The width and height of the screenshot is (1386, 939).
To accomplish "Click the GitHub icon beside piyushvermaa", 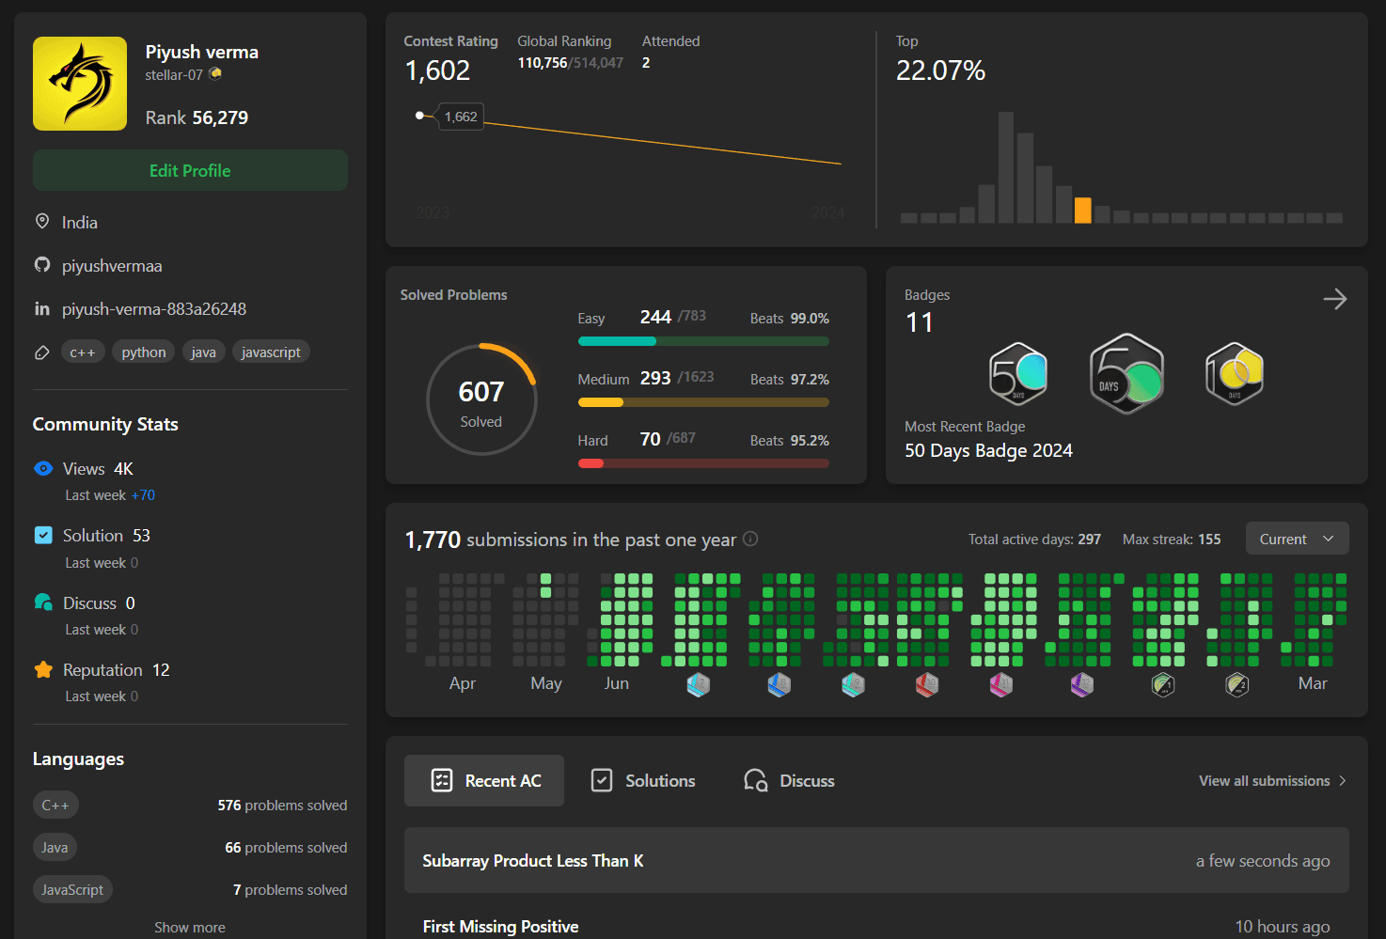I will coord(42,265).
